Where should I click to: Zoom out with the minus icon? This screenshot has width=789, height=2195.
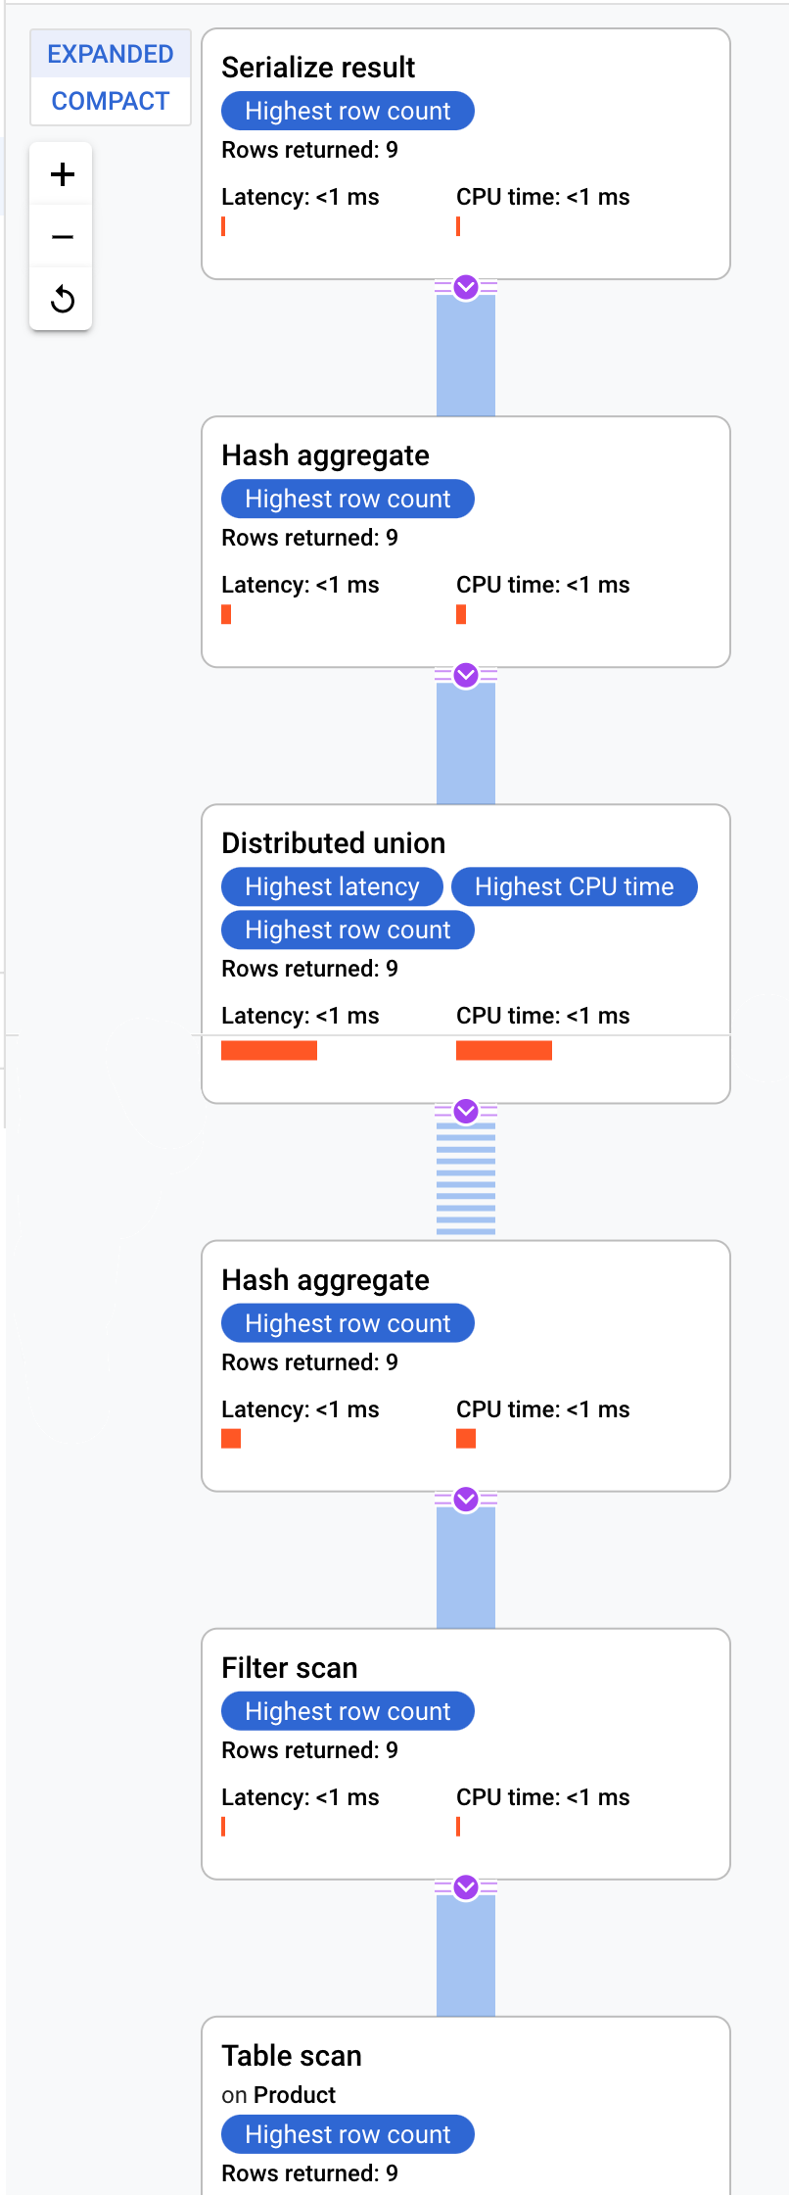pyautogui.click(x=62, y=237)
